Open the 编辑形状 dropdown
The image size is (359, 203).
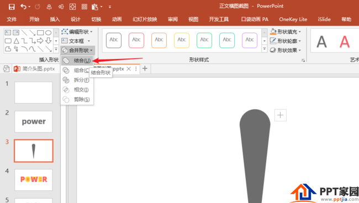pos(77,31)
